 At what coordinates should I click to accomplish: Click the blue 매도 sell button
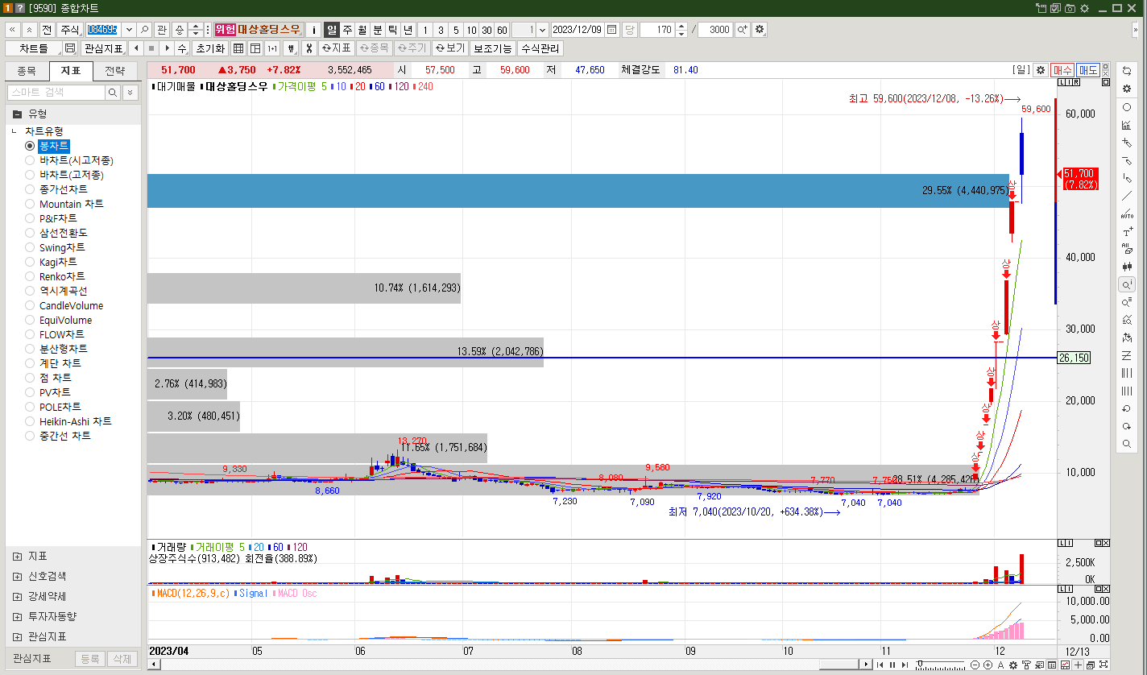point(1088,70)
